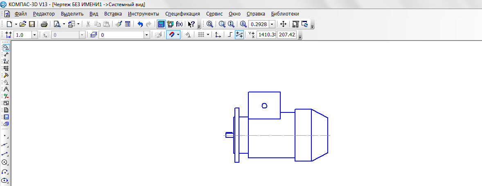Create a new document
The width and height of the screenshot is (482, 186).
(9, 24)
